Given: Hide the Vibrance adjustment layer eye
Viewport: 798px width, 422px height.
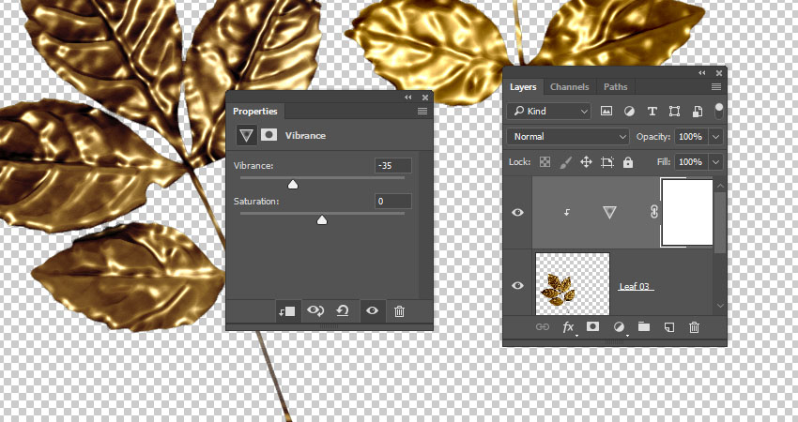Looking at the screenshot, I should (x=517, y=212).
